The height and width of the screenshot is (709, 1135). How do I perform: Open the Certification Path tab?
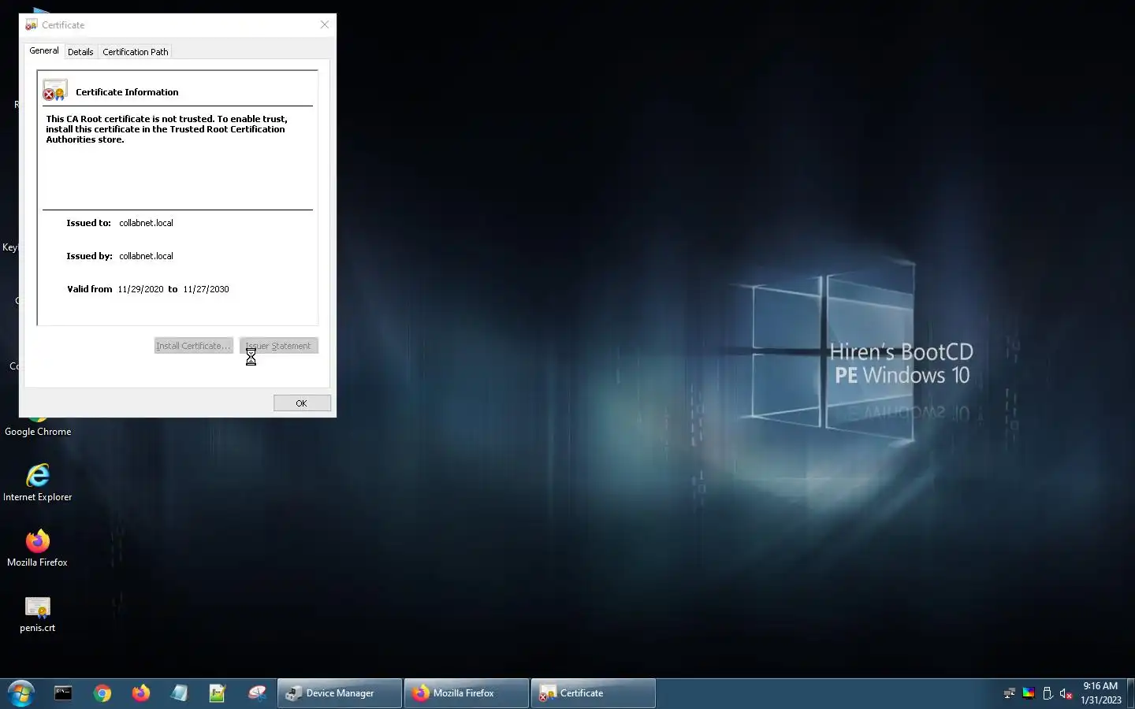(x=136, y=52)
